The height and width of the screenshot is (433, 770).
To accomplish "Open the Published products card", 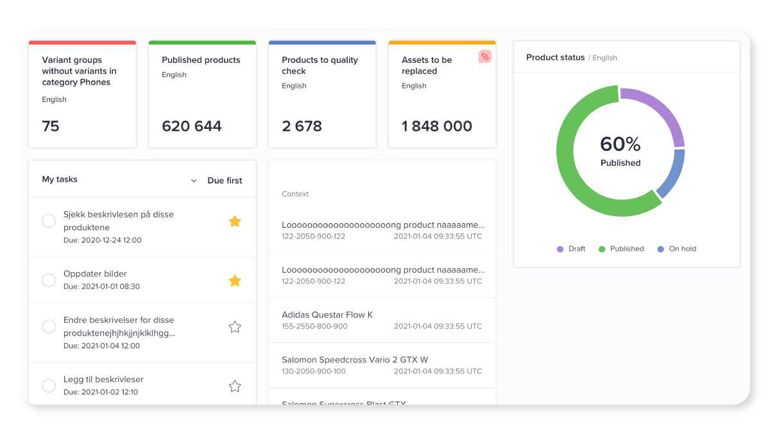I will click(x=202, y=95).
